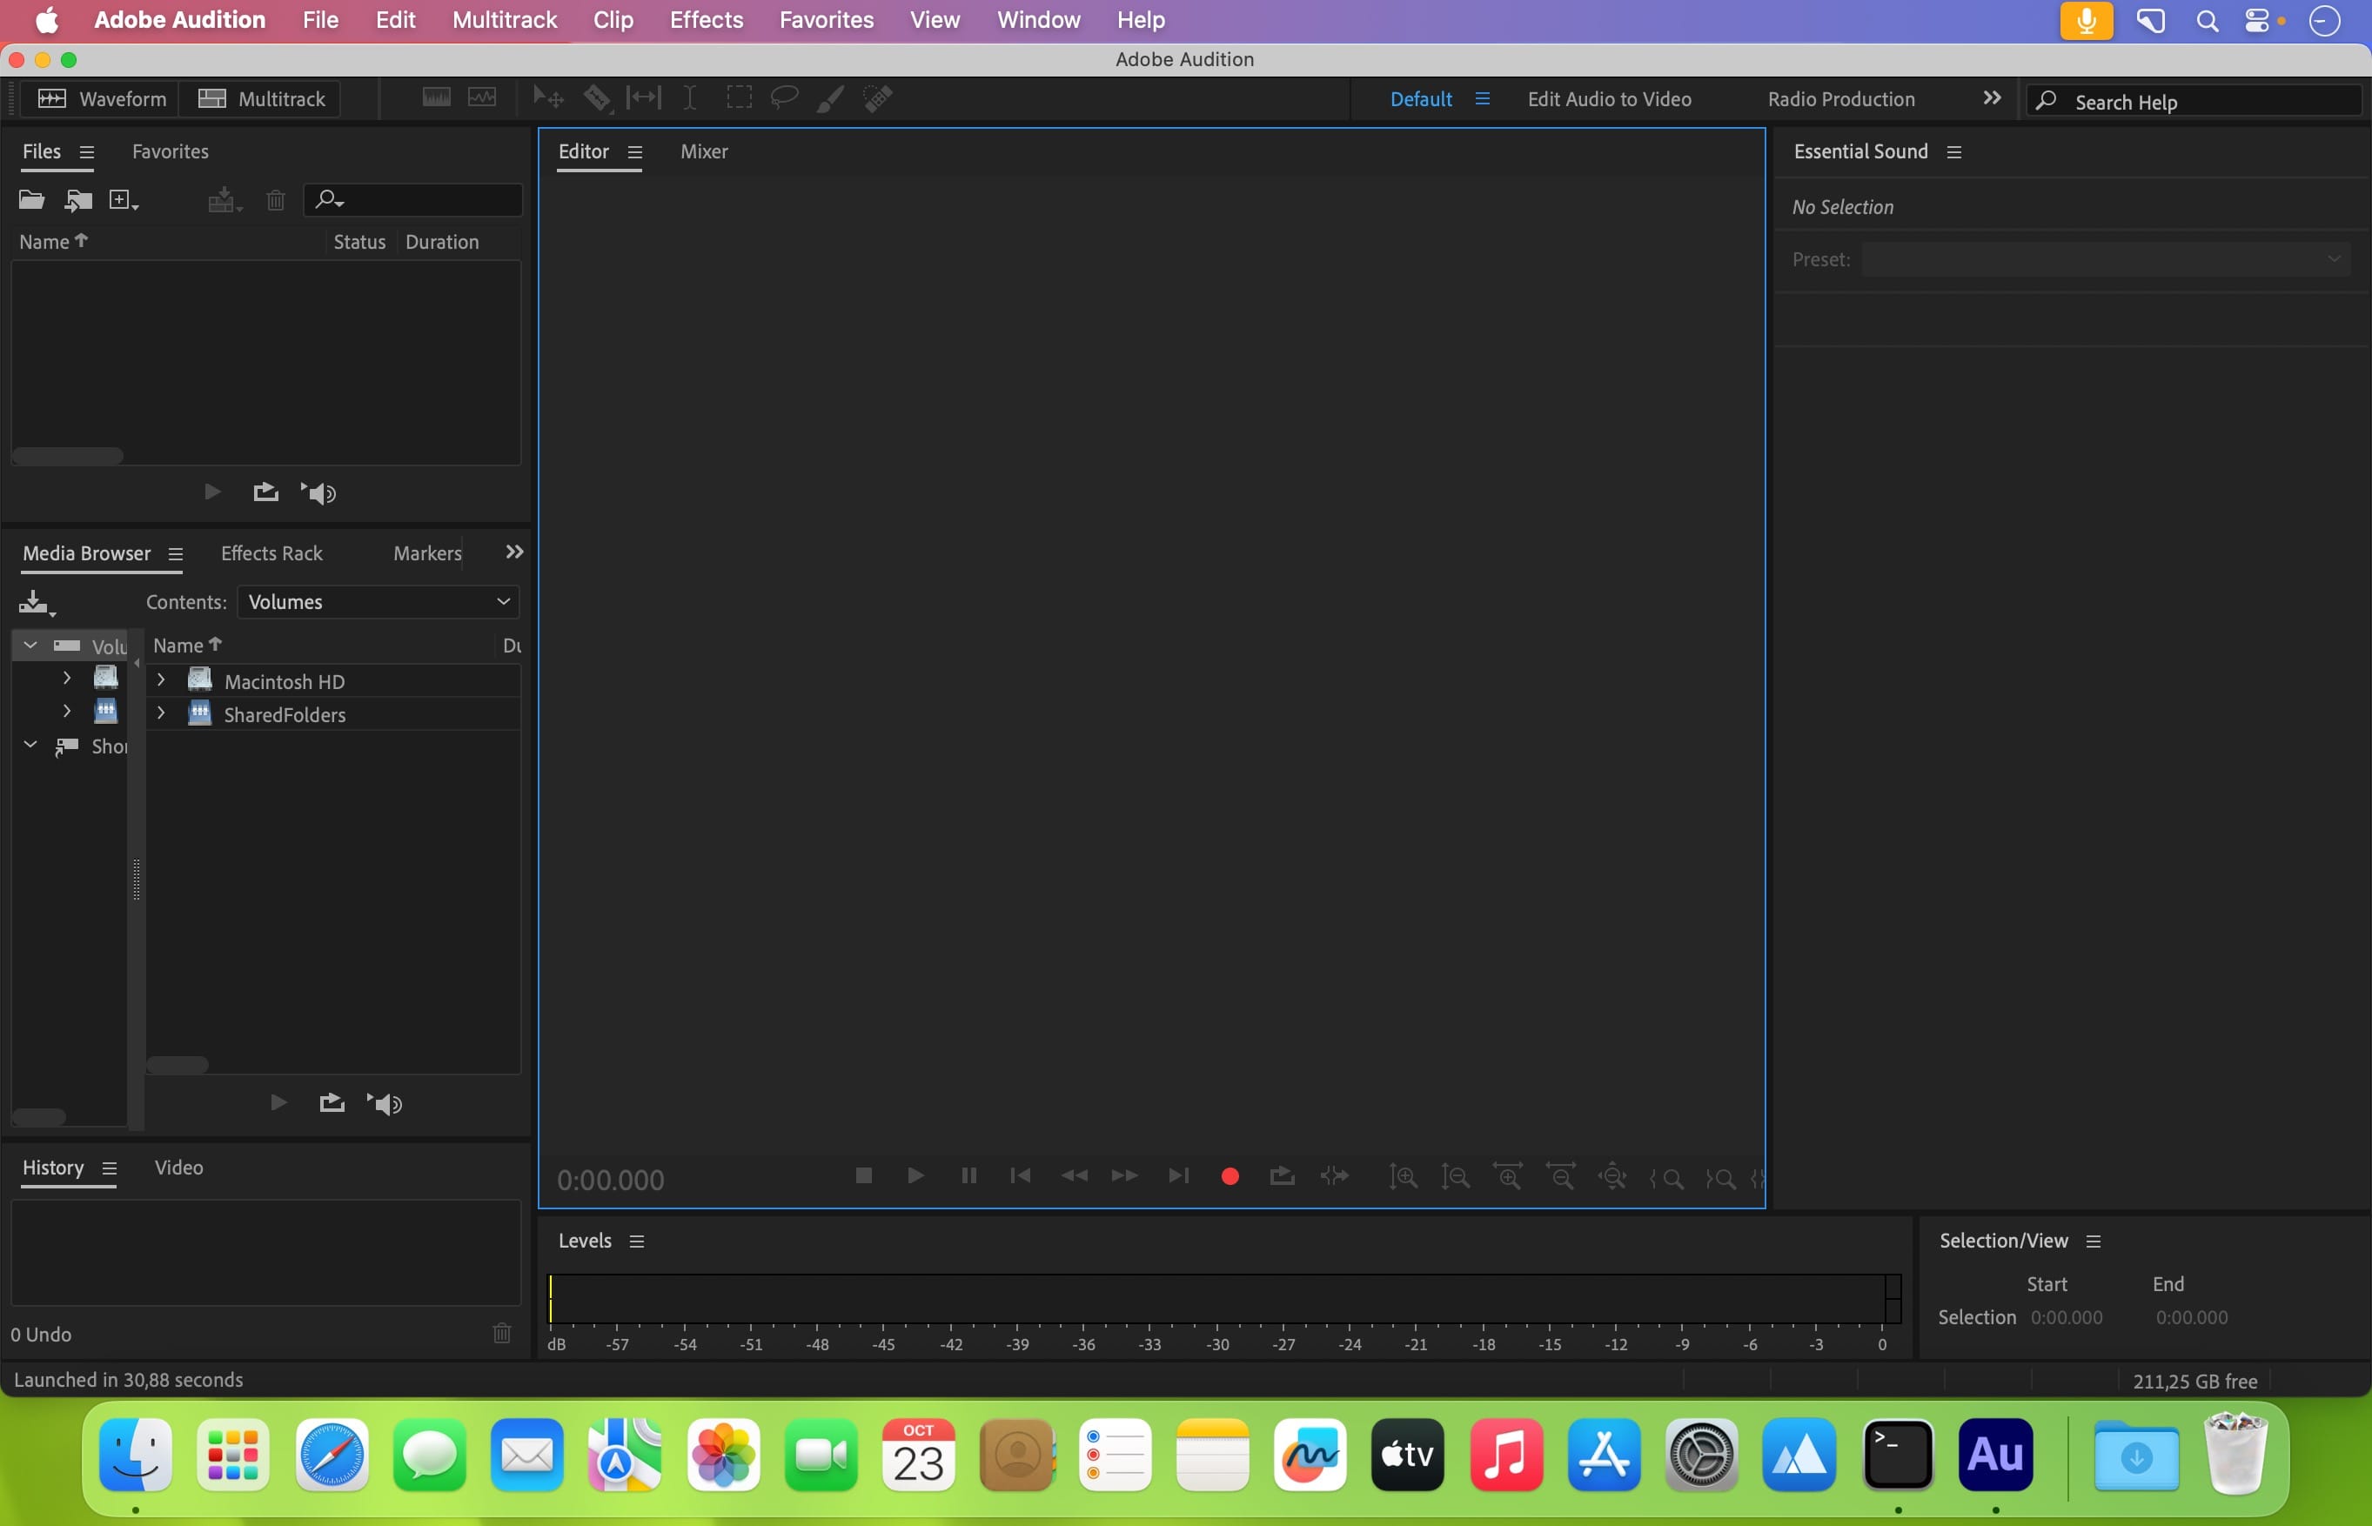Screen dimensions: 2372x1526
Task: Click the Zoom Out Full icon
Action: [x=1613, y=1177]
